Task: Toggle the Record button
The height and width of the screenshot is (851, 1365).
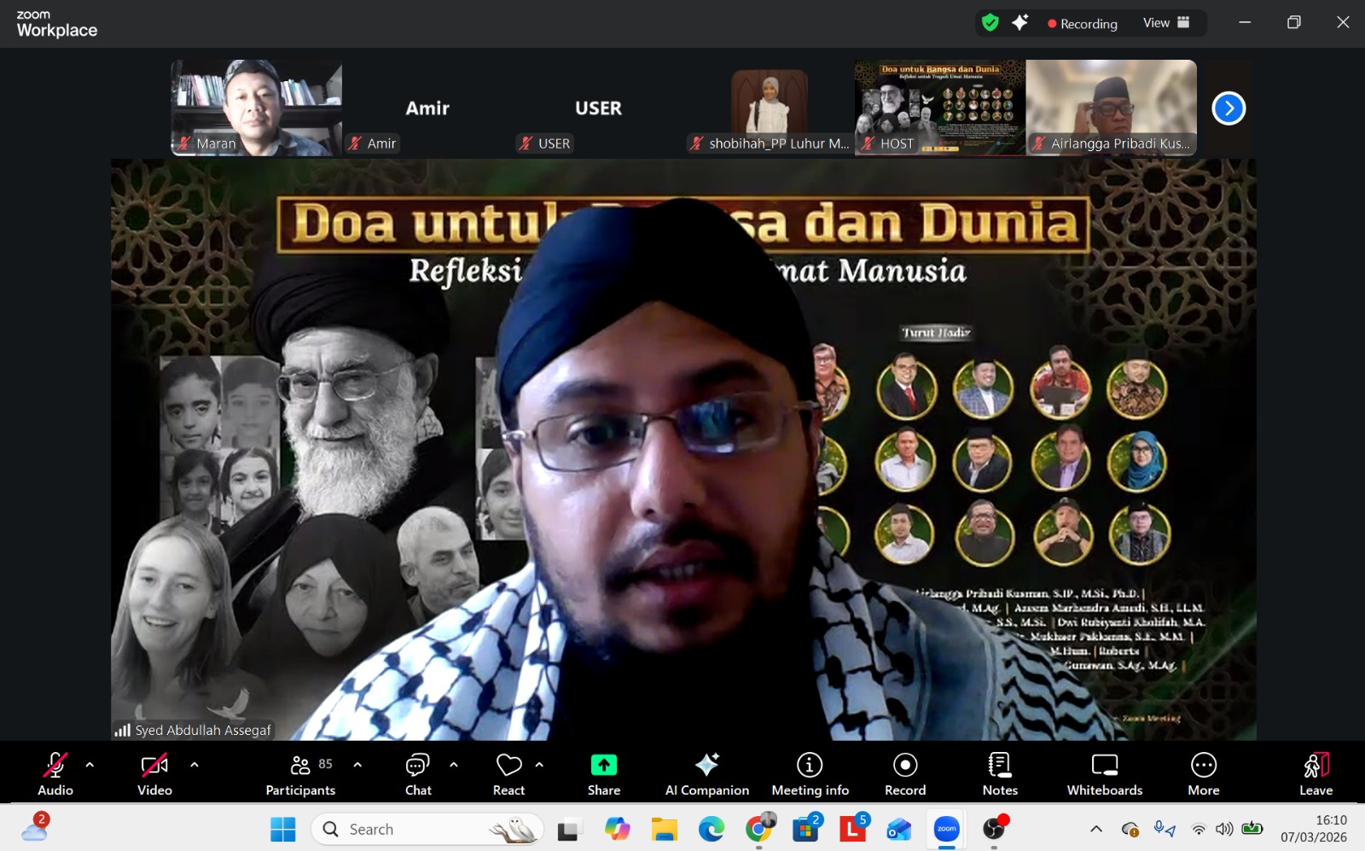Action: coord(905,773)
